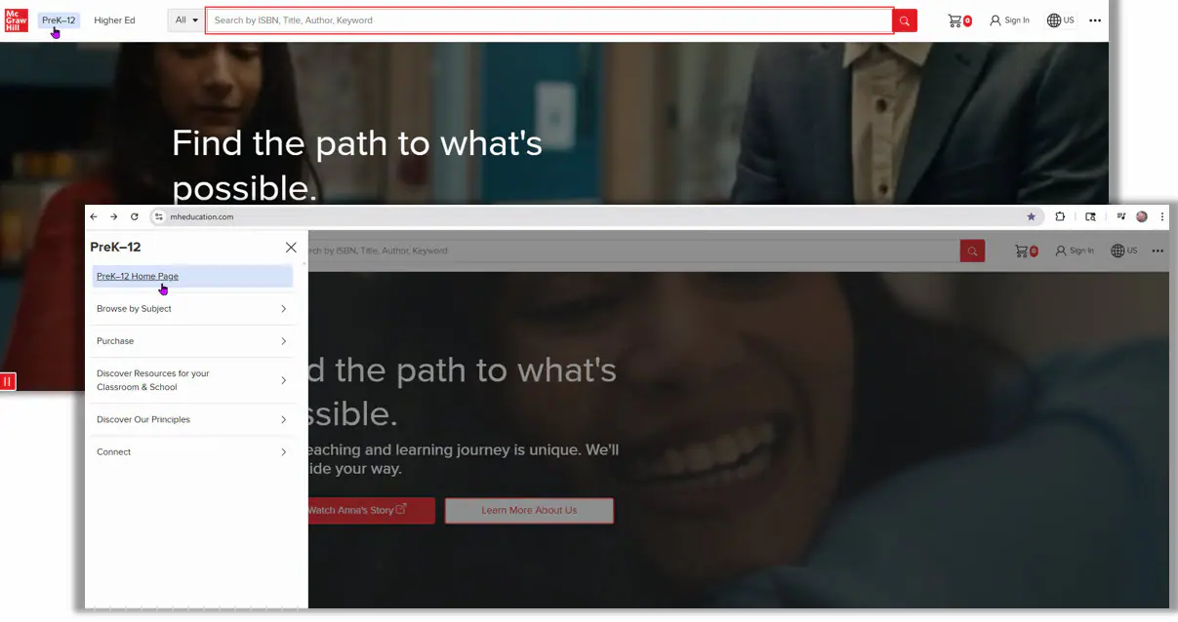Click the McGraw Hill logo
This screenshot has height=622, width=1178.
[x=16, y=19]
